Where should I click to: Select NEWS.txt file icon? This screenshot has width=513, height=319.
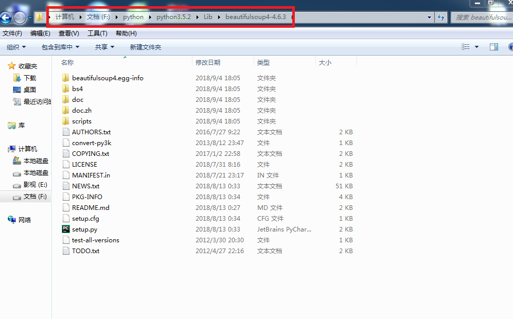point(66,186)
